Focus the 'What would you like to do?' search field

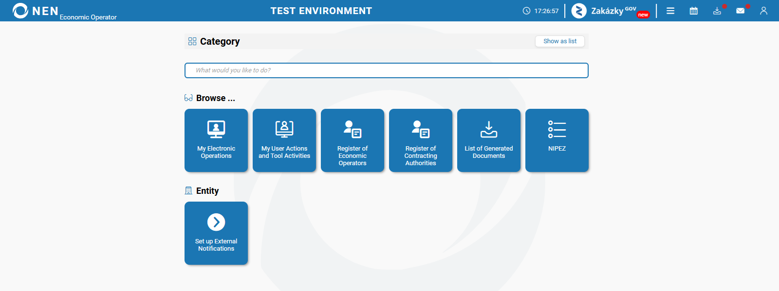(387, 70)
